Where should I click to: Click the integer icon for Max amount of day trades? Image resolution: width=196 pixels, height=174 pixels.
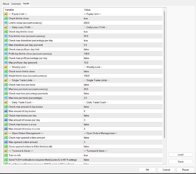(6, 111)
